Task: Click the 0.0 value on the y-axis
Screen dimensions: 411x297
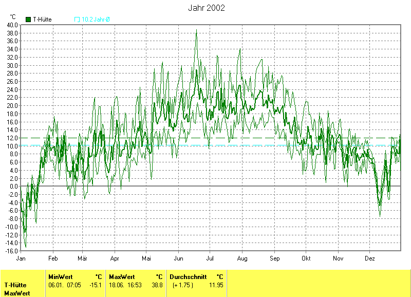Action: point(13,186)
